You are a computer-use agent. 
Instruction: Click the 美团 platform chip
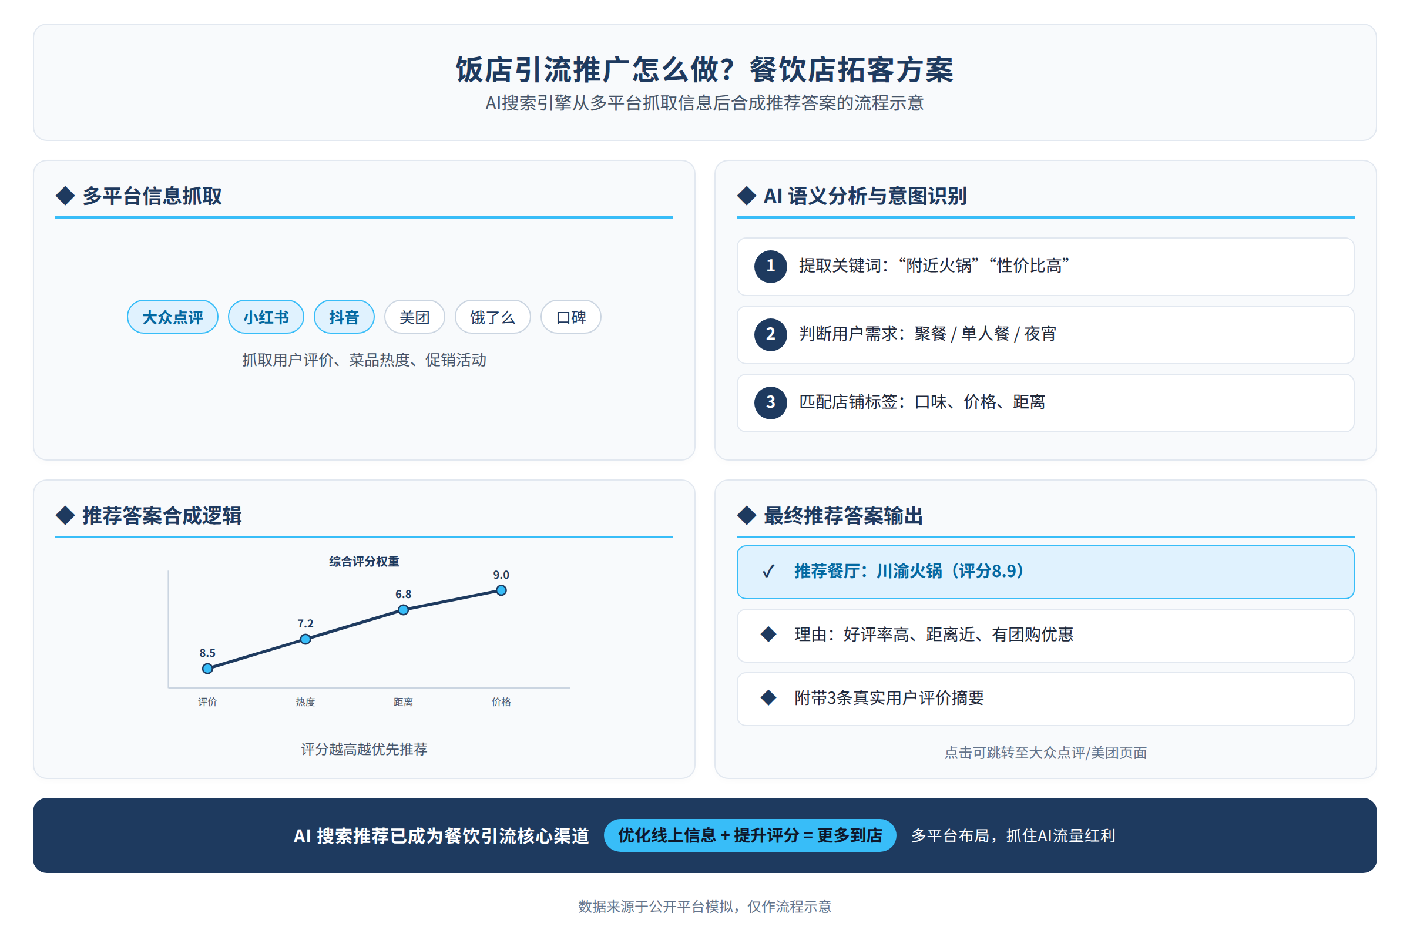pos(415,317)
